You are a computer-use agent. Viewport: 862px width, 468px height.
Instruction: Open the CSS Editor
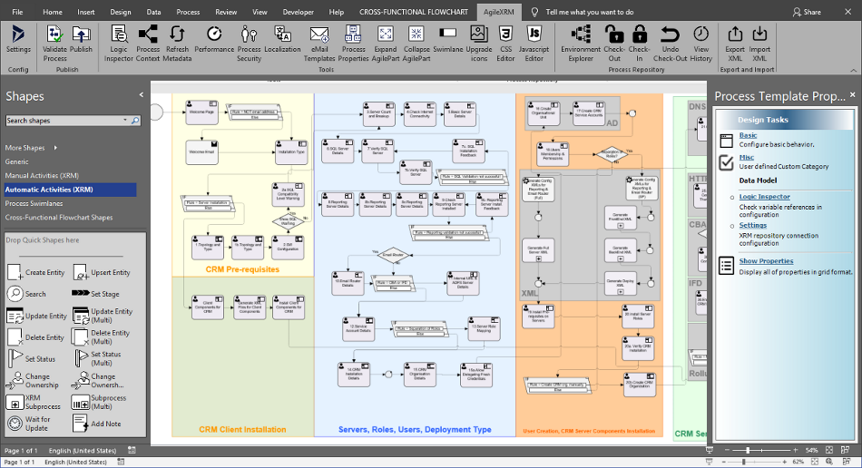[505, 44]
